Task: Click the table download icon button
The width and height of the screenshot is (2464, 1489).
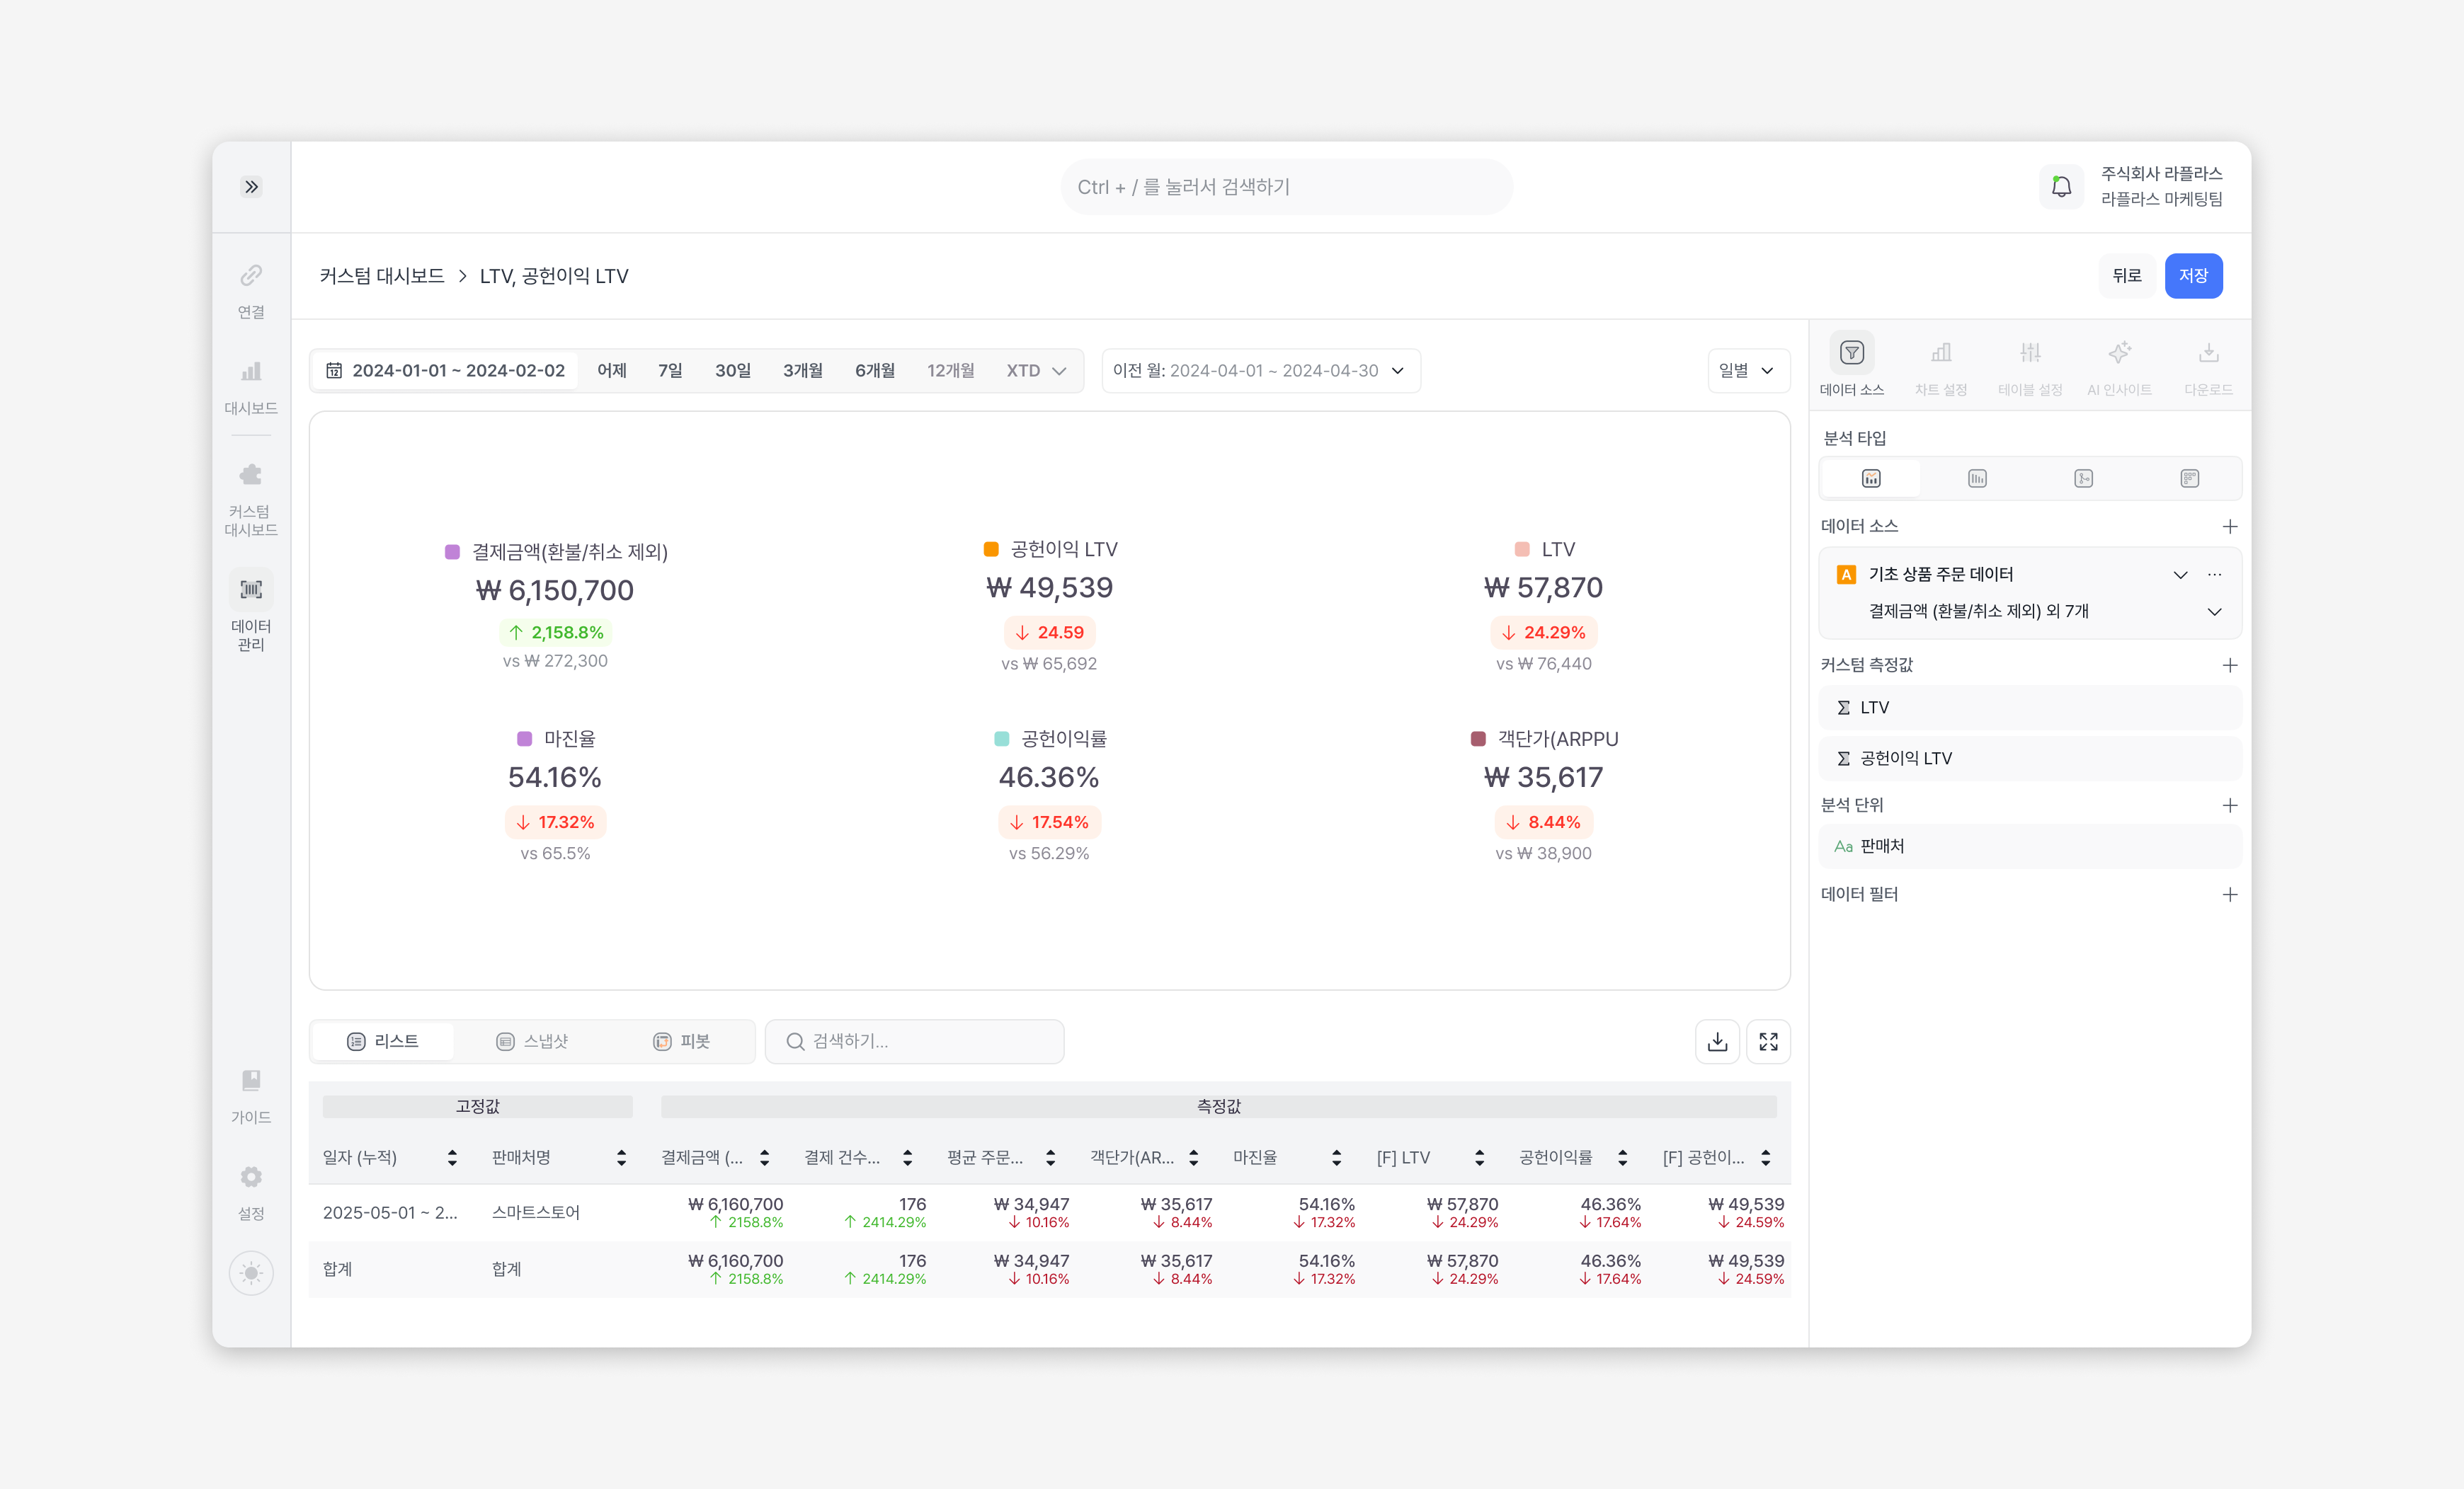Action: (1717, 1041)
